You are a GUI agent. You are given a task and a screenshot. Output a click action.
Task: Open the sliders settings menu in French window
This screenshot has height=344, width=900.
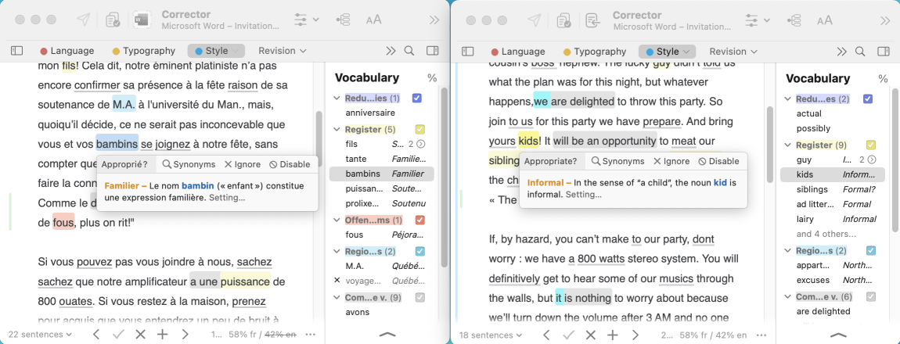tap(307, 20)
